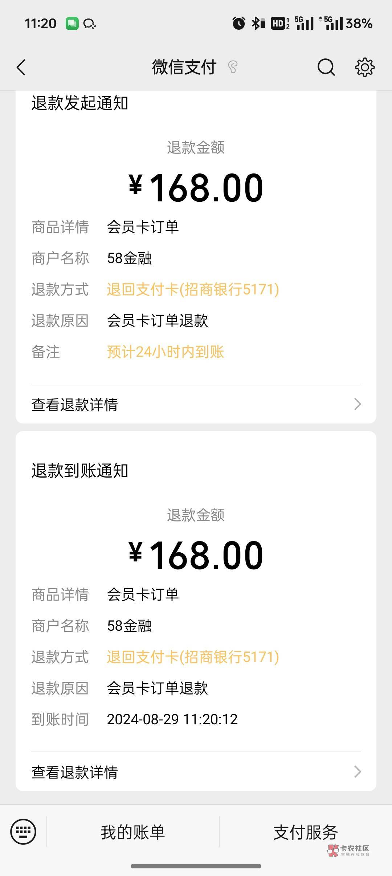Tap the green message notification icon

coord(72,24)
